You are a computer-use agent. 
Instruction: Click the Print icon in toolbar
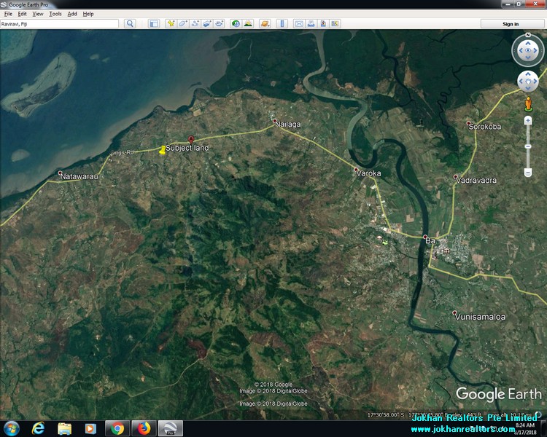[x=311, y=24]
